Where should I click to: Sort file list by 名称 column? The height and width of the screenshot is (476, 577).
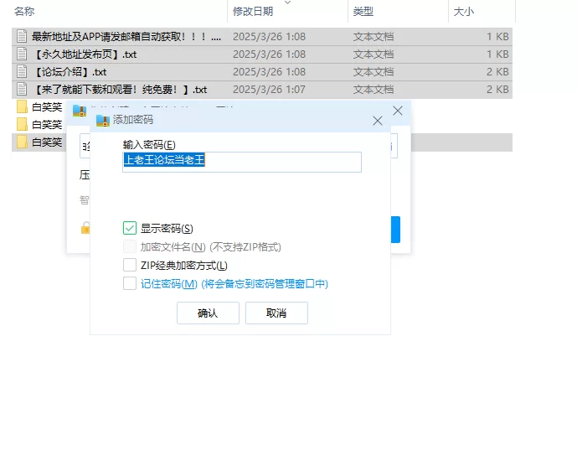(24, 12)
